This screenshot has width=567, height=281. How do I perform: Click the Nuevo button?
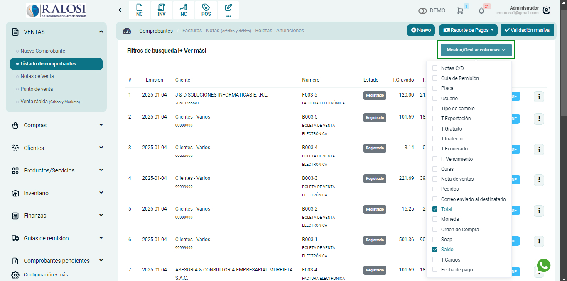tap(421, 30)
